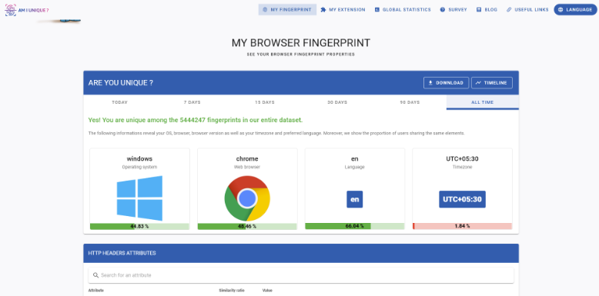Screen dimensions: 599x296
Task: Click the en Language card title
Action: (x=354, y=158)
